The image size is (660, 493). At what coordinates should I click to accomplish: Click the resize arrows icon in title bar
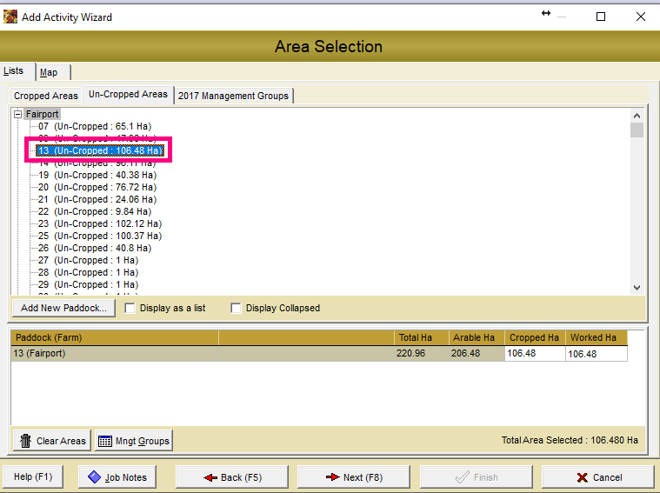click(x=546, y=14)
